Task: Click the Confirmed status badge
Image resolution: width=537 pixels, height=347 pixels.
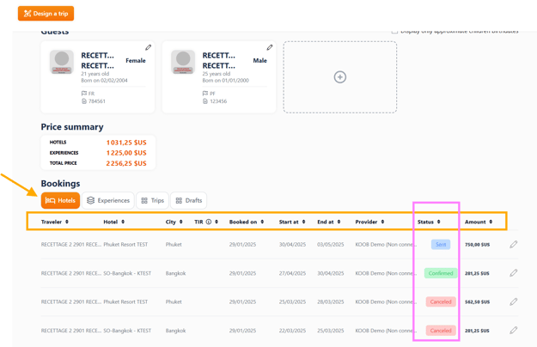Action: (x=440, y=273)
